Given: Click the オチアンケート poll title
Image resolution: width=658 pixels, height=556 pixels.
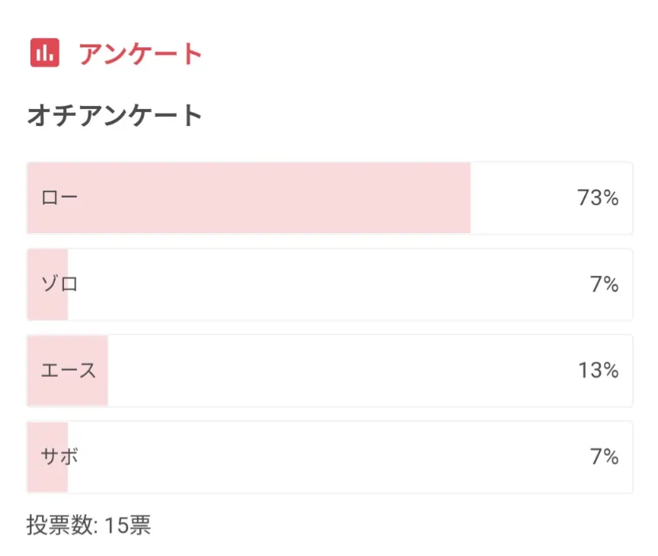Looking at the screenshot, I should tap(115, 116).
